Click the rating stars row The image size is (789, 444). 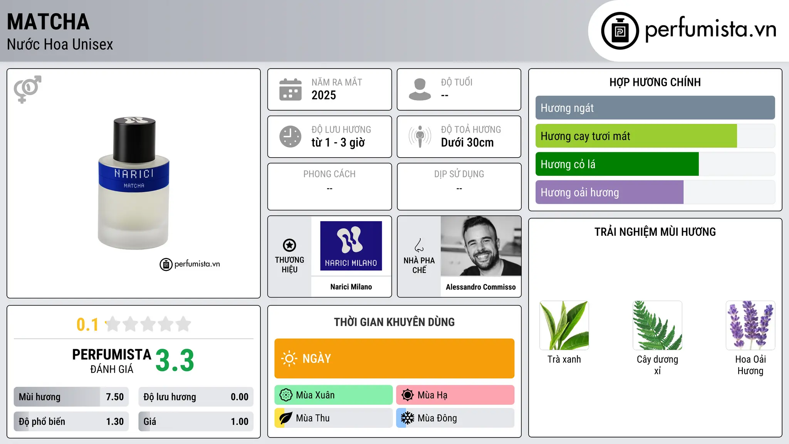coord(148,324)
